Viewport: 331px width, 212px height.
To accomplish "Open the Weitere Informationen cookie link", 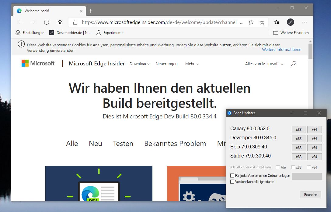I will [x=282, y=50].
